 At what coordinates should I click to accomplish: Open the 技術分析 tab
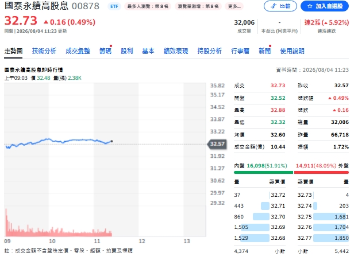[44, 51]
